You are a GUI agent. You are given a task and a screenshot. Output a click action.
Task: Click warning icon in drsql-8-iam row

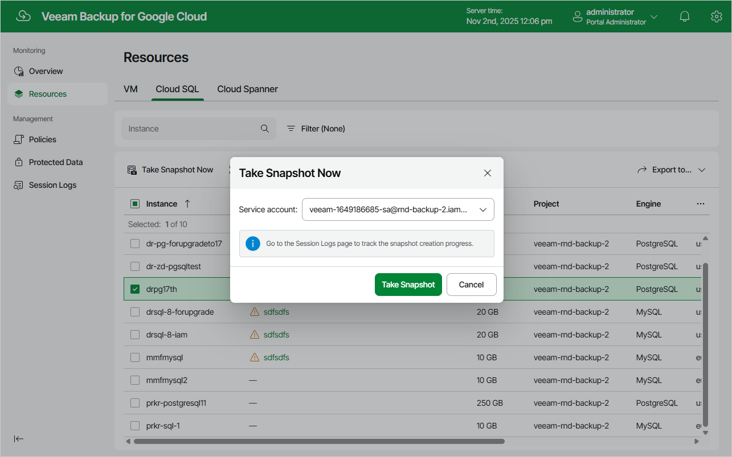point(255,335)
